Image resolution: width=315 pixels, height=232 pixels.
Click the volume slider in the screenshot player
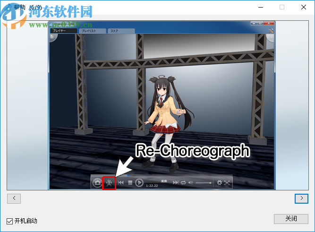203,183
